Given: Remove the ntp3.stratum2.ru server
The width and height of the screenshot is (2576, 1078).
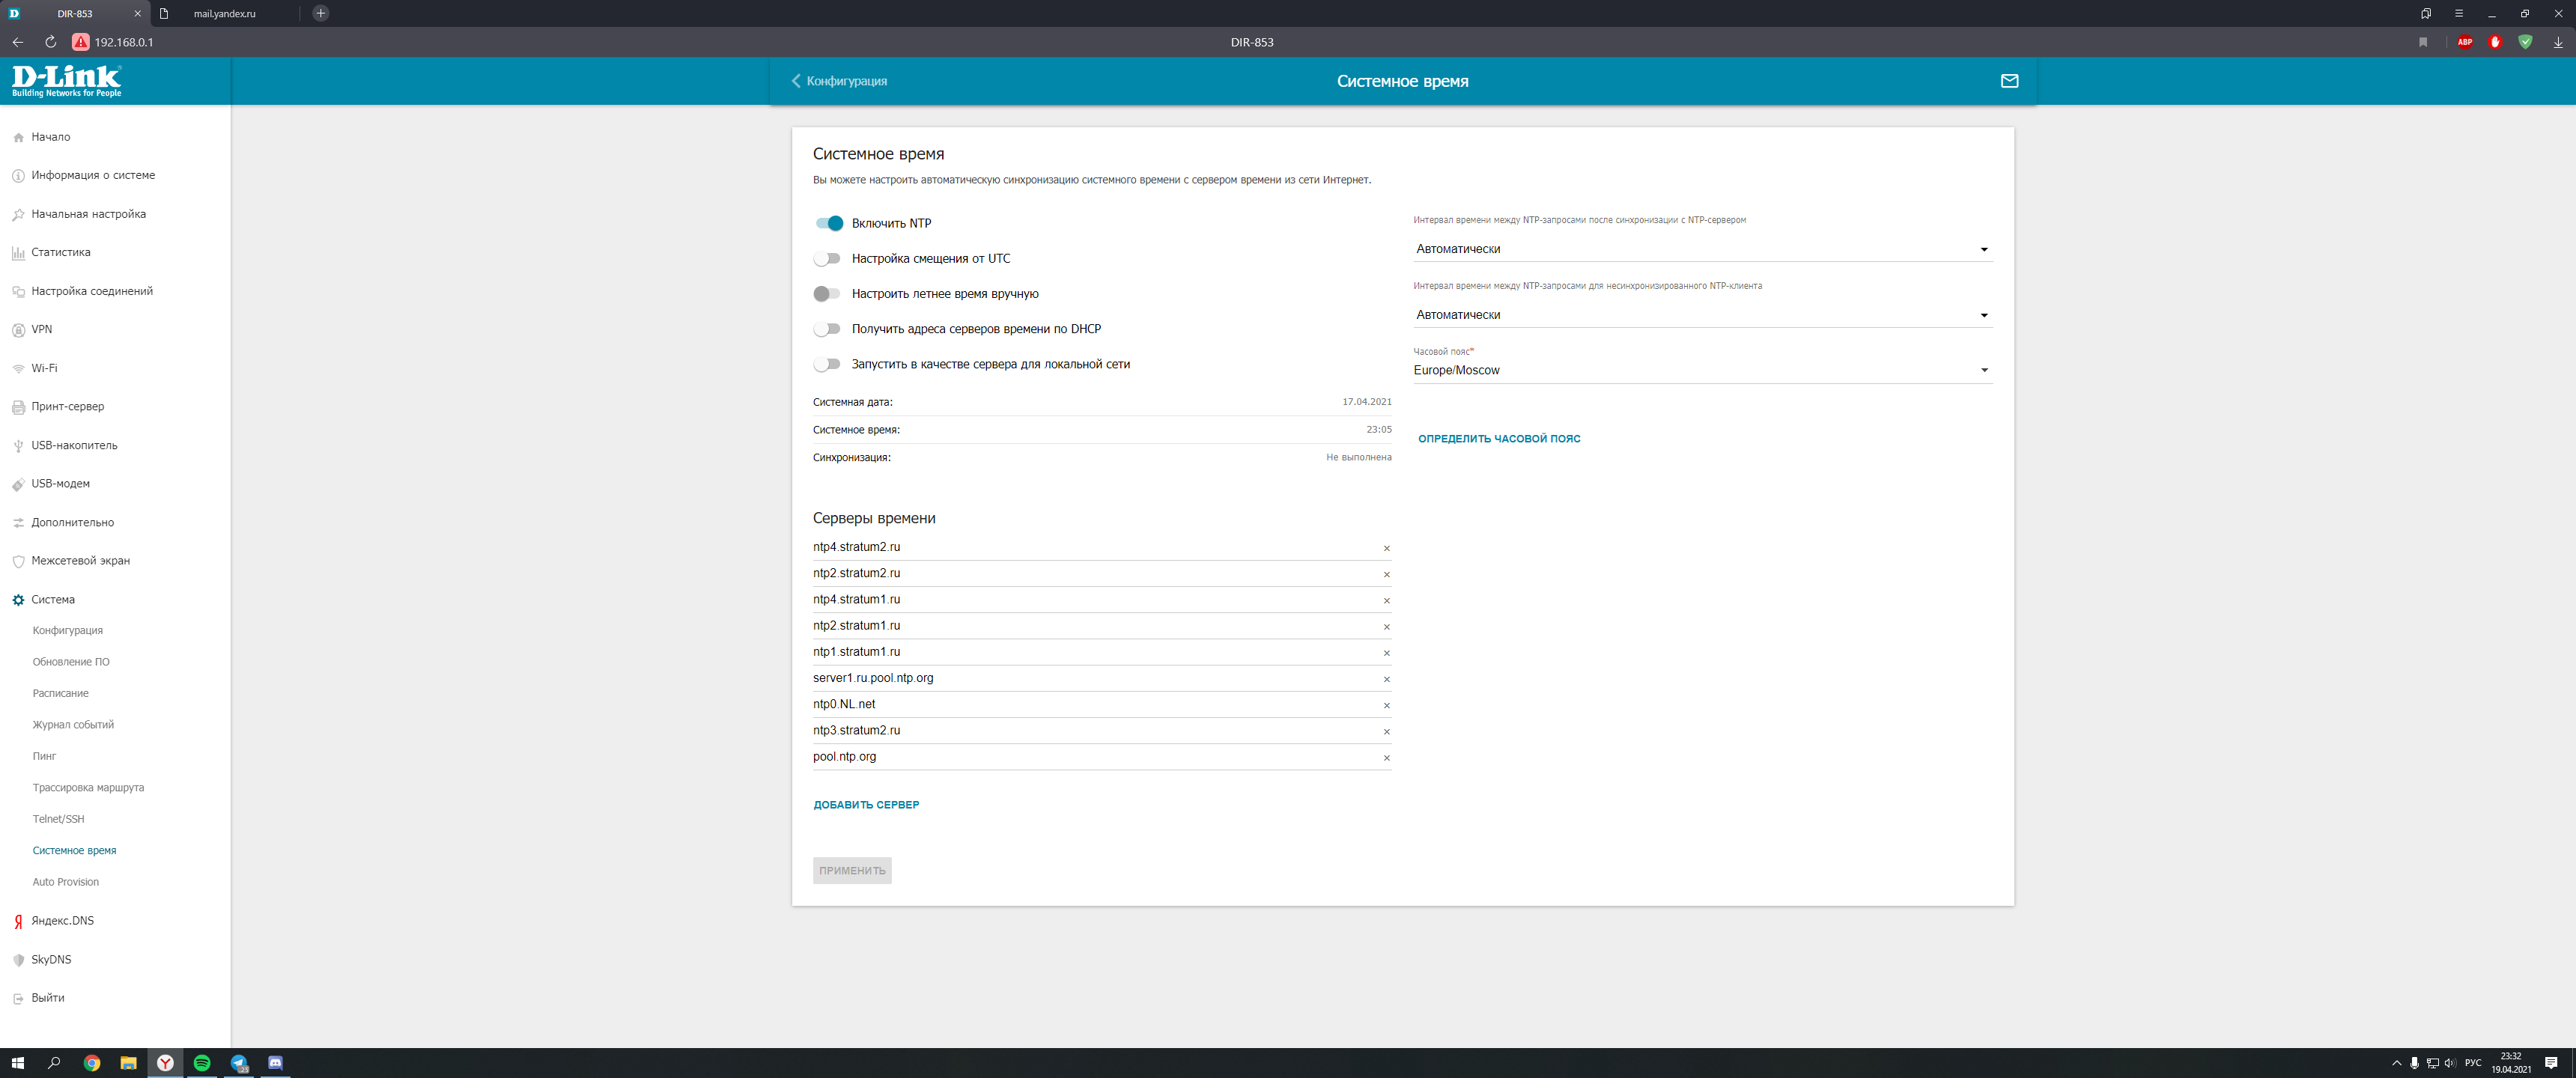Looking at the screenshot, I should (x=1386, y=732).
